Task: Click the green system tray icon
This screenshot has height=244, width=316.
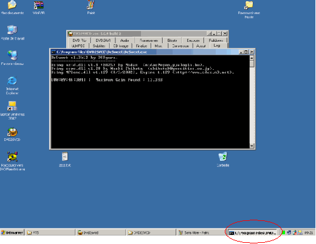Action: [284, 232]
